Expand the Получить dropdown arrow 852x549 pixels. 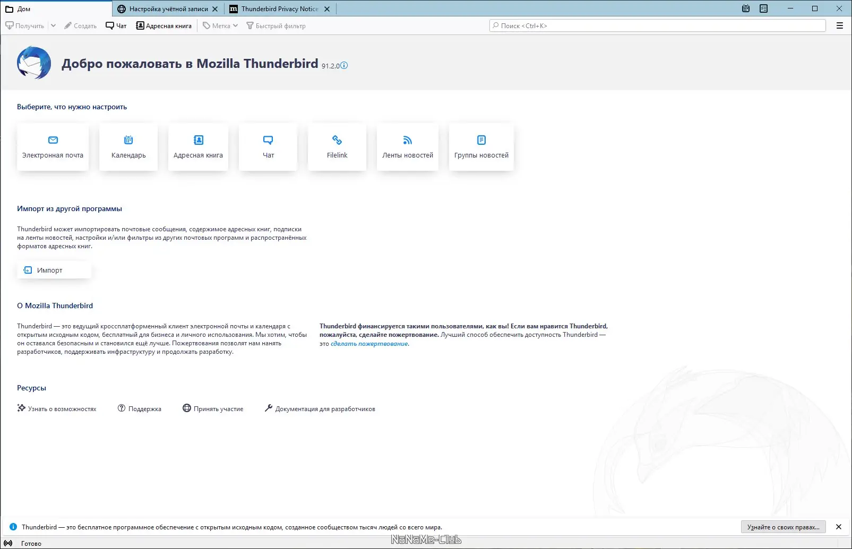pos(53,25)
